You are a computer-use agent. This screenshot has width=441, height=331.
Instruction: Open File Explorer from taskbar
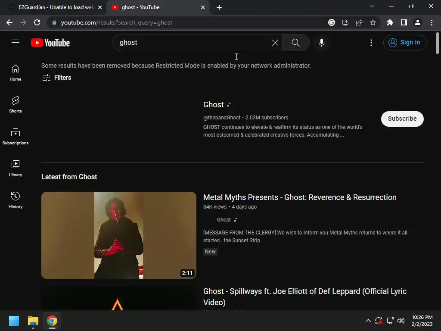coord(33,321)
